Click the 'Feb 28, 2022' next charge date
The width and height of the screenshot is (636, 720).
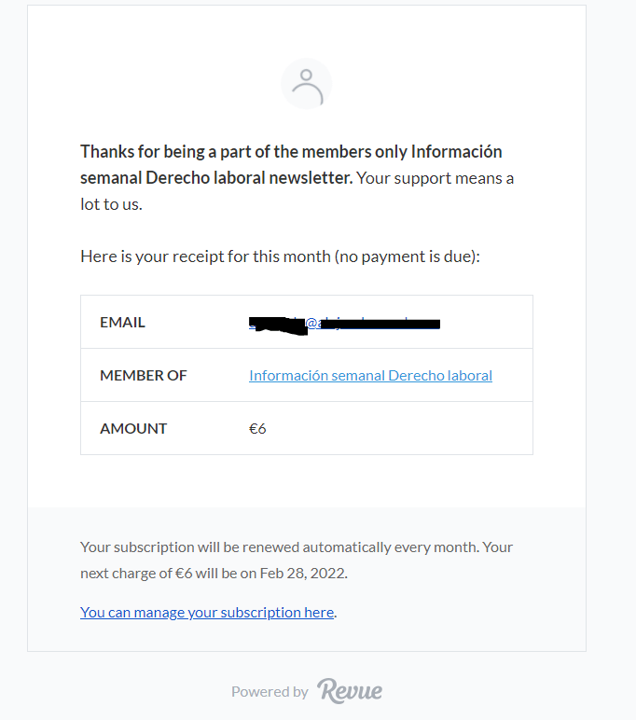coord(302,574)
